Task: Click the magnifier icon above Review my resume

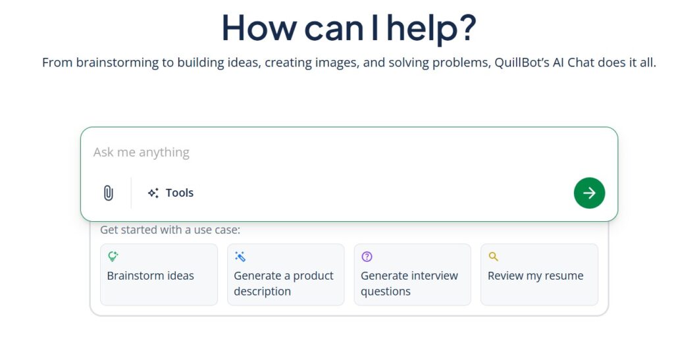Action: (494, 257)
